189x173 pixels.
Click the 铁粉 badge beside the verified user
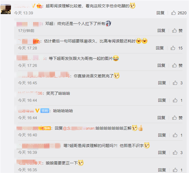tap(45, 111)
